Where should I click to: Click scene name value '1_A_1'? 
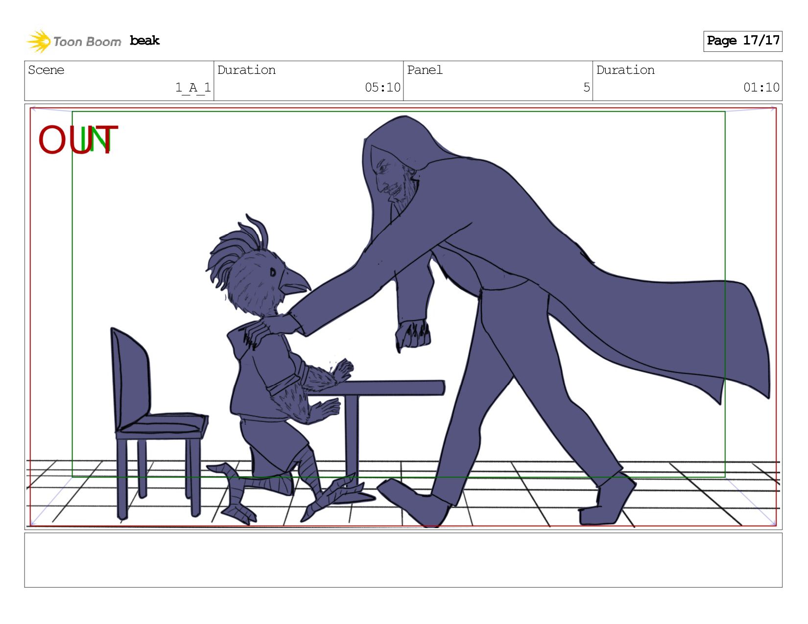[x=193, y=88]
